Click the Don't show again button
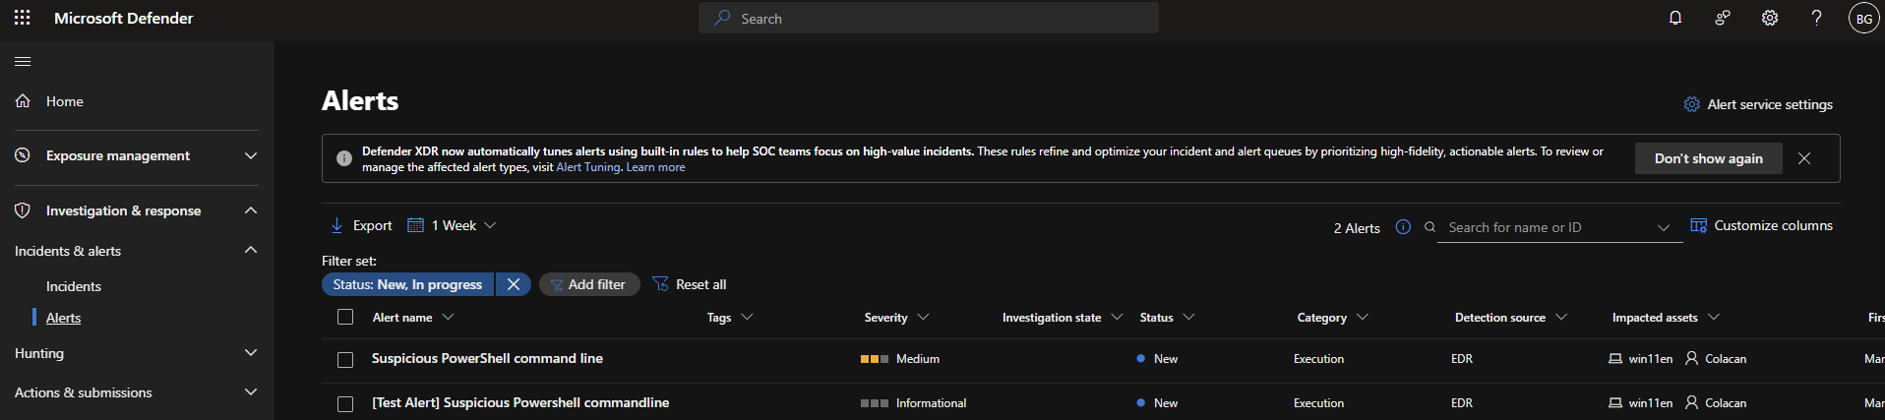Image resolution: width=1885 pixels, height=420 pixels. click(x=1708, y=158)
